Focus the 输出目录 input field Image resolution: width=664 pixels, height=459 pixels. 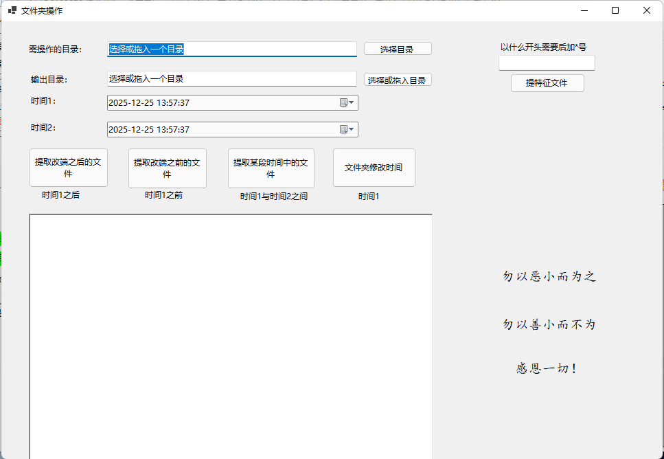(x=231, y=79)
